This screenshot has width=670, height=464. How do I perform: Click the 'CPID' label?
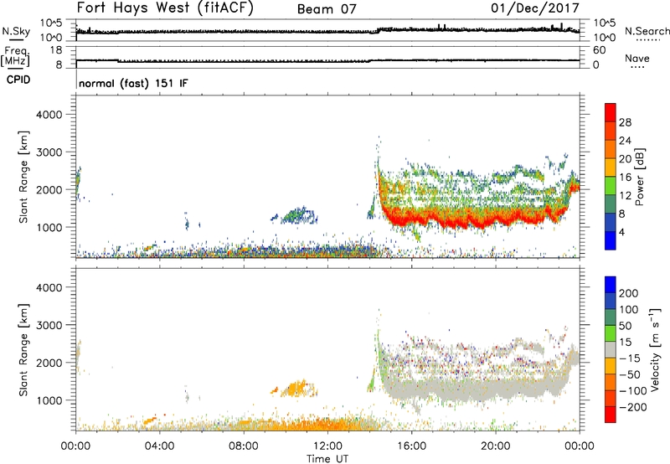click(18, 80)
